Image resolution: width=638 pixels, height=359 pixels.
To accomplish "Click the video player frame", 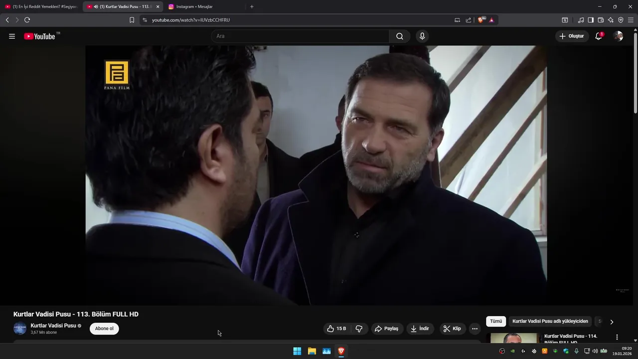I will pyautogui.click(x=316, y=176).
